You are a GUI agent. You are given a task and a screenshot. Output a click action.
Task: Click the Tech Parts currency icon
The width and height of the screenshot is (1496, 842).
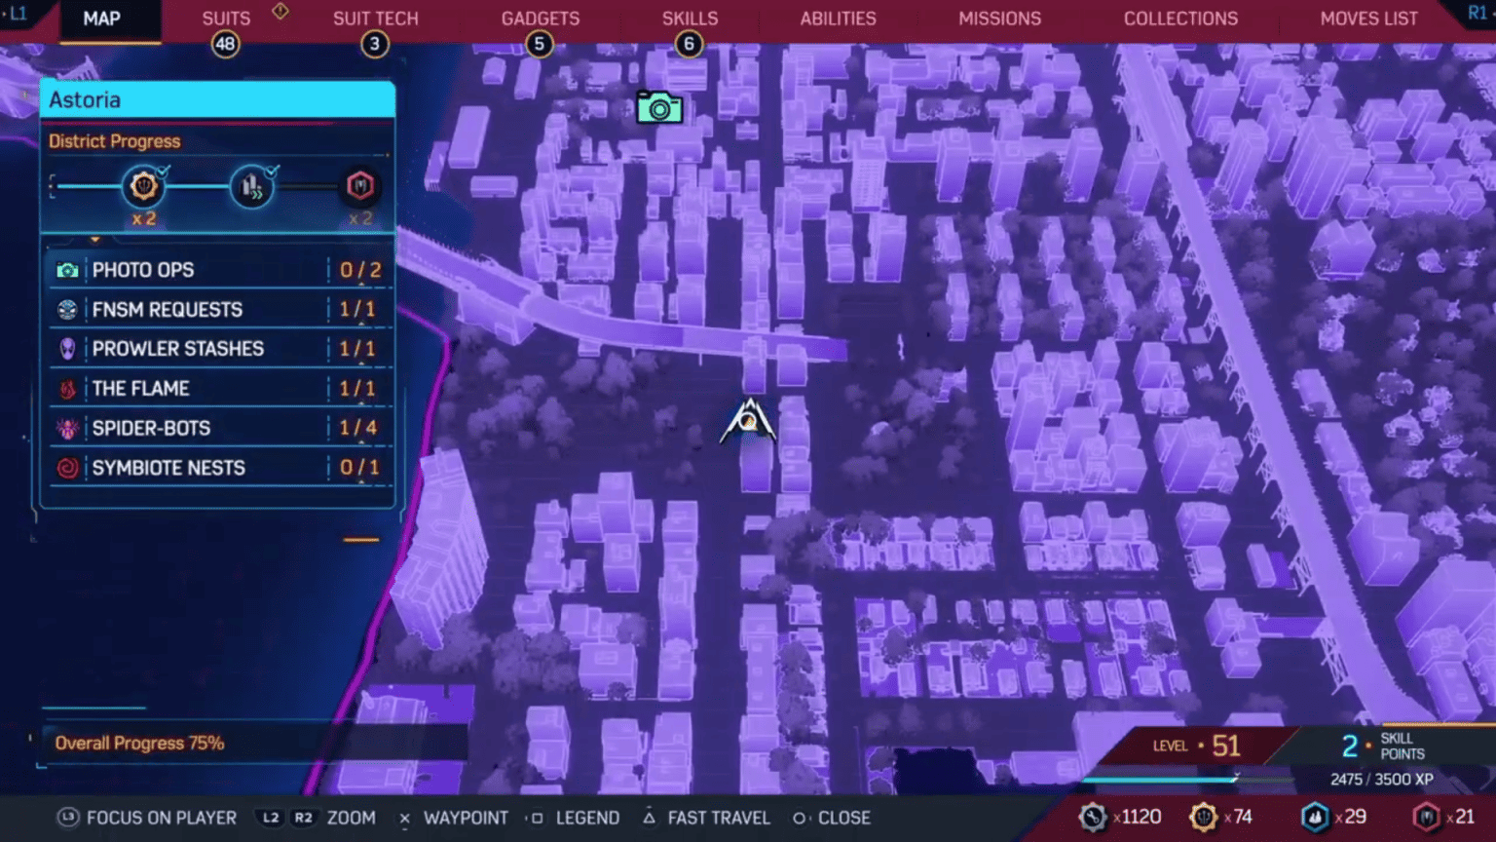click(x=1095, y=817)
